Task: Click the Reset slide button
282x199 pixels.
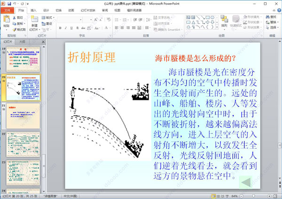Action: [x=47, y=23]
